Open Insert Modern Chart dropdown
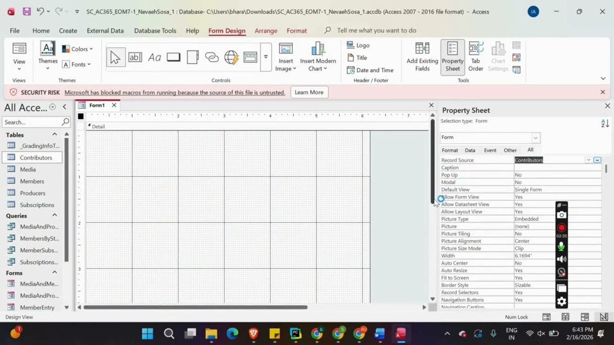 coord(318,57)
